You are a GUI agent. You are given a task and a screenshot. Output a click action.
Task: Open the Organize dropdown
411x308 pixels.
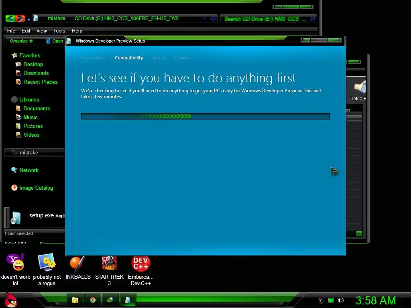pyautogui.click(x=21, y=41)
